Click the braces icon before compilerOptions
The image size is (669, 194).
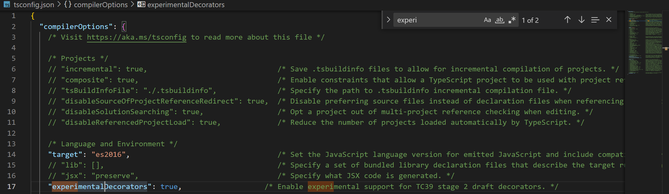click(68, 5)
